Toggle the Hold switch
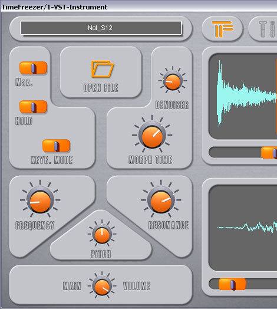The width and height of the screenshot is (277, 309). [x=33, y=107]
